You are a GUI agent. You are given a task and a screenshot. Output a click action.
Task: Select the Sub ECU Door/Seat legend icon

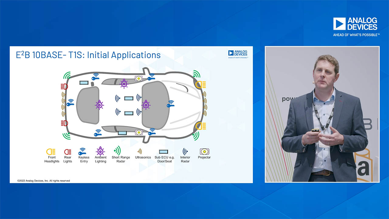coord(163,151)
